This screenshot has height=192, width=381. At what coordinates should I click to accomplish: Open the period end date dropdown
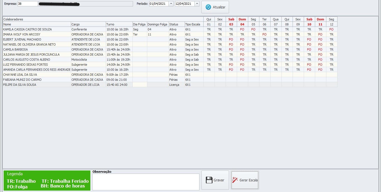(x=197, y=4)
